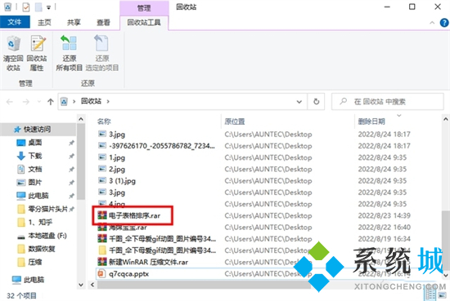Click Empty Recycle Bin (清空回收站) icon
The image size is (450, 301).
point(13,54)
